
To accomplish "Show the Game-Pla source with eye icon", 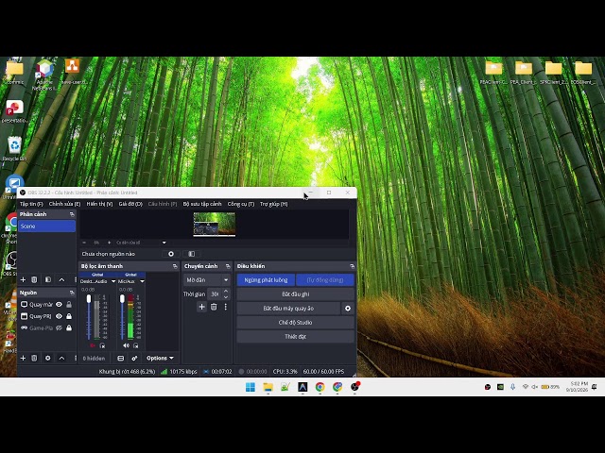I will (59, 328).
